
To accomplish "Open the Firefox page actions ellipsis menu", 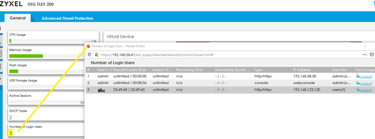I will point(365,55).
